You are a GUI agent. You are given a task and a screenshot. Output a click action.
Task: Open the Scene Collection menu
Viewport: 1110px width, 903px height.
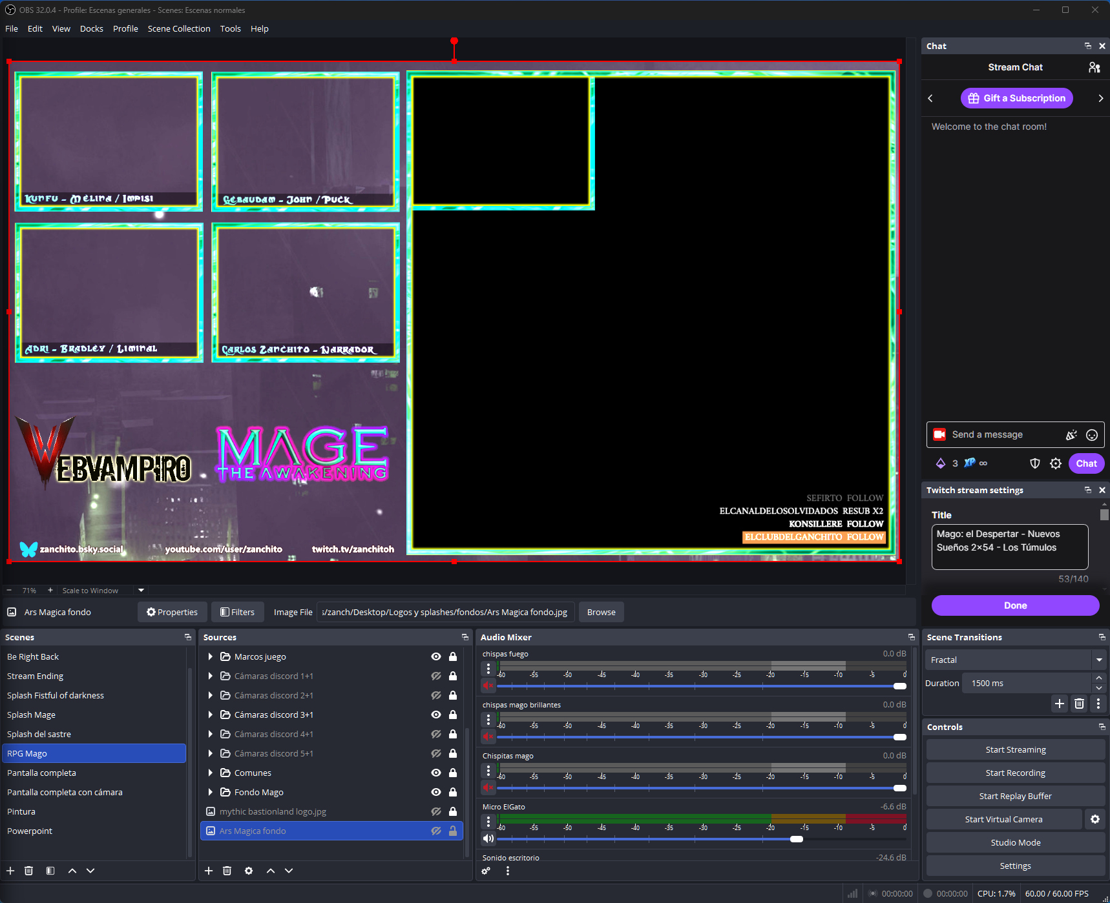pyautogui.click(x=179, y=28)
